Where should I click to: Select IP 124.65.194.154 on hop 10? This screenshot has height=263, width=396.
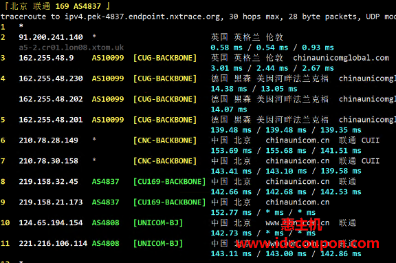coord(51,223)
